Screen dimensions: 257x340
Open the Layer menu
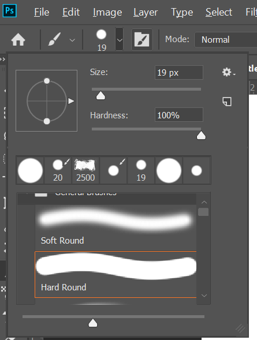click(146, 12)
